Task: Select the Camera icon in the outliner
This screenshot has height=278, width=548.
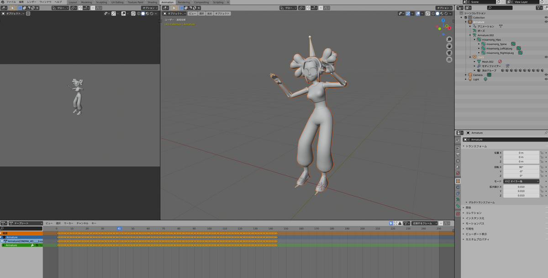Action: tap(470, 75)
